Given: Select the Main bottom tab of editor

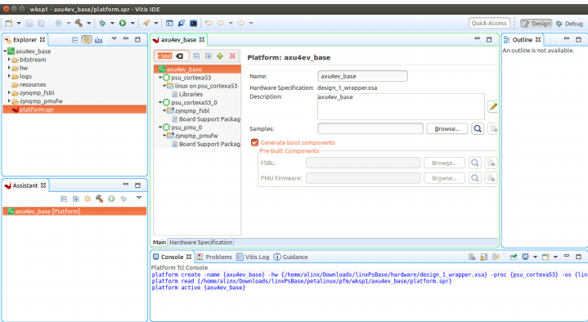Looking at the screenshot, I should 159,242.
